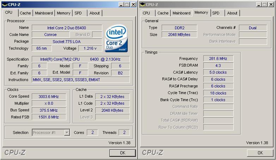Select Mainboard tab in right window

(x=181, y=13)
